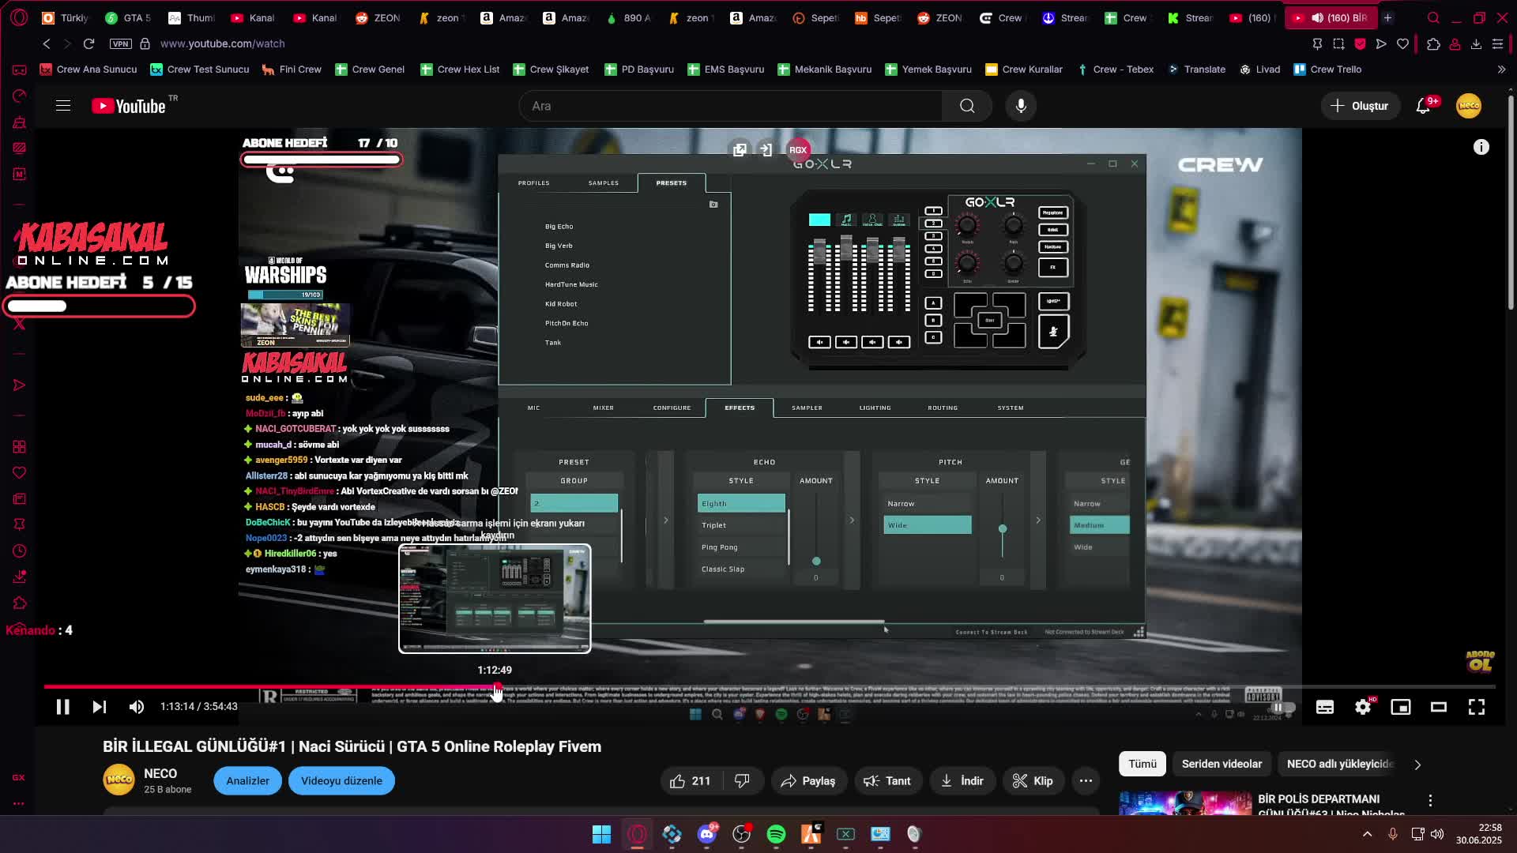
Task: Open Easy setup sliders icon
Action: point(1497,43)
